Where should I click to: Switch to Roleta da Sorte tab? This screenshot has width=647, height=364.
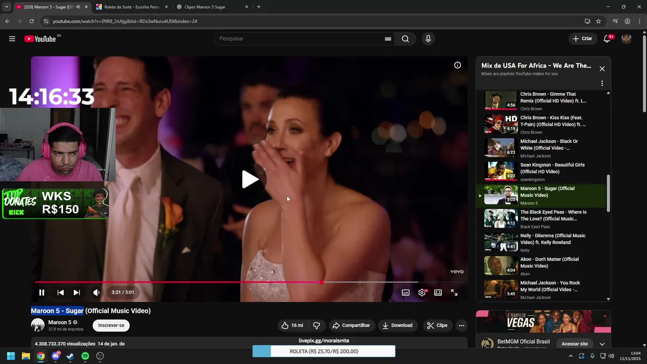click(x=131, y=7)
